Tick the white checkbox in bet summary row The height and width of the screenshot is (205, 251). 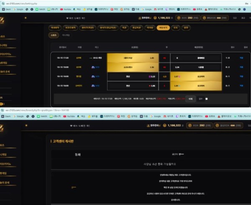207,99
